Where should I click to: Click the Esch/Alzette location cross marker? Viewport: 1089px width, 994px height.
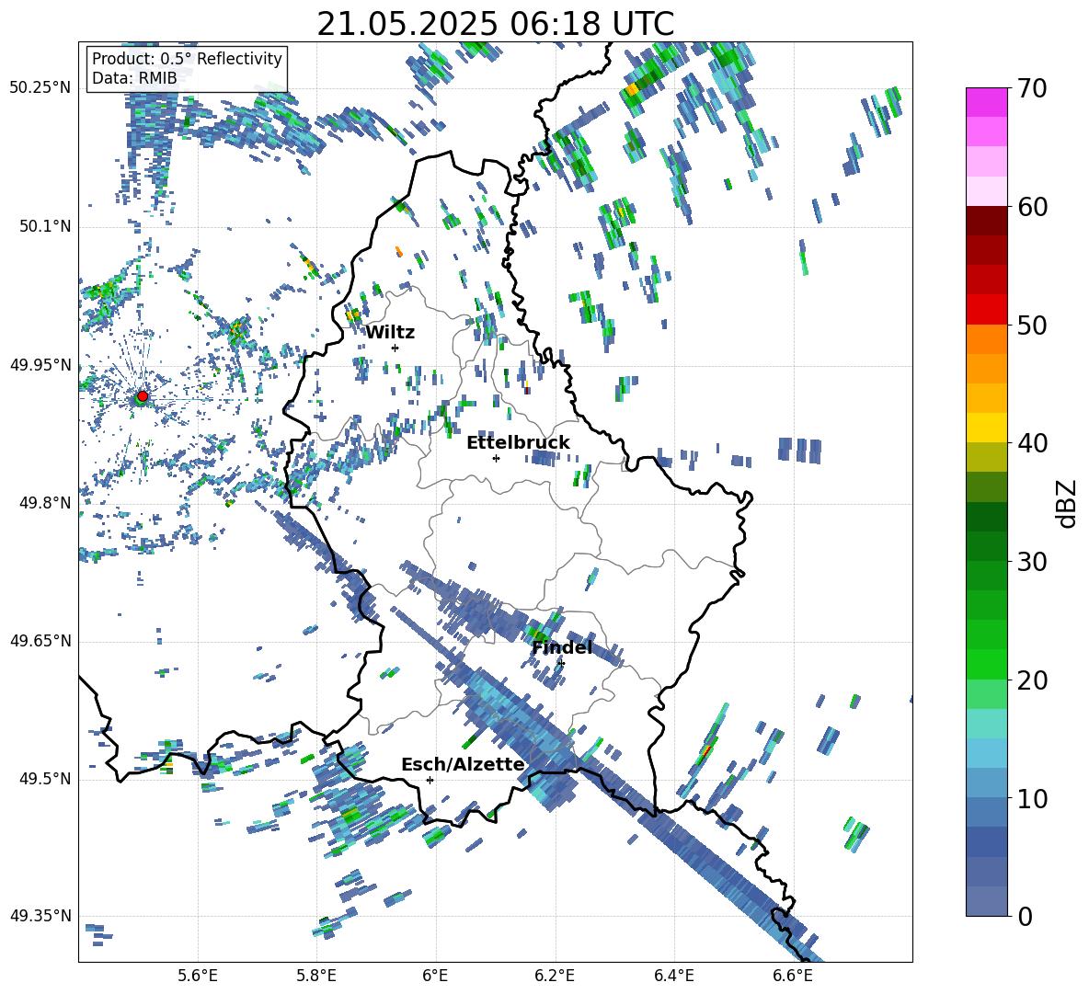pyautogui.click(x=430, y=780)
